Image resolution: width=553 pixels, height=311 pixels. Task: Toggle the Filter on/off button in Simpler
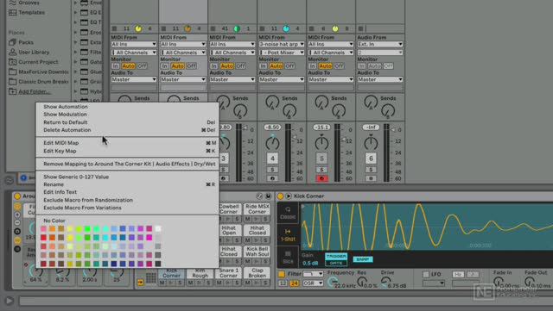pyautogui.click(x=282, y=274)
